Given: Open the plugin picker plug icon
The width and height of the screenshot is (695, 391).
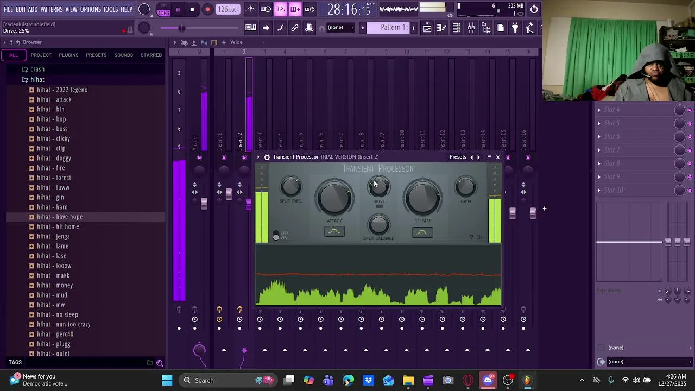Looking at the screenshot, I should (x=515, y=28).
